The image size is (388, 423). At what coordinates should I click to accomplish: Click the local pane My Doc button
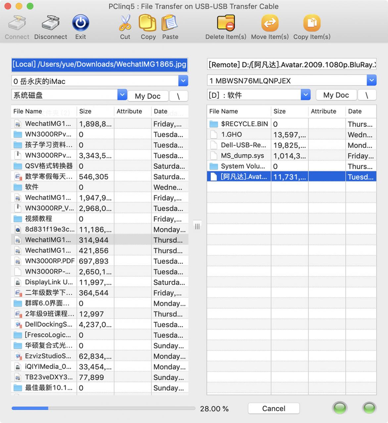click(x=148, y=96)
